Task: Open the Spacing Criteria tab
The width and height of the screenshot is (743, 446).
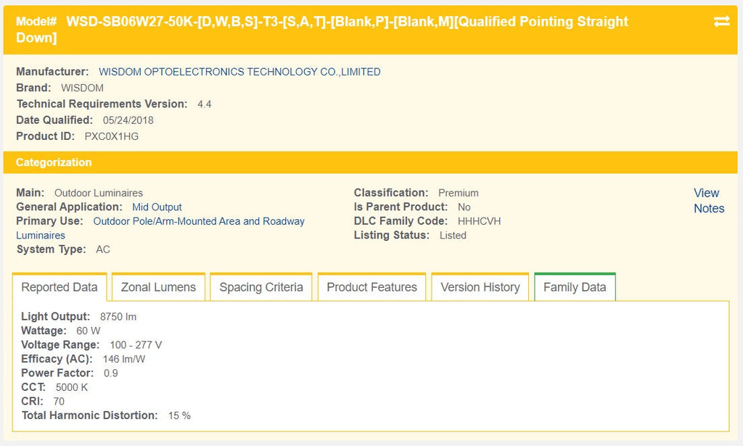Action: coord(261,287)
